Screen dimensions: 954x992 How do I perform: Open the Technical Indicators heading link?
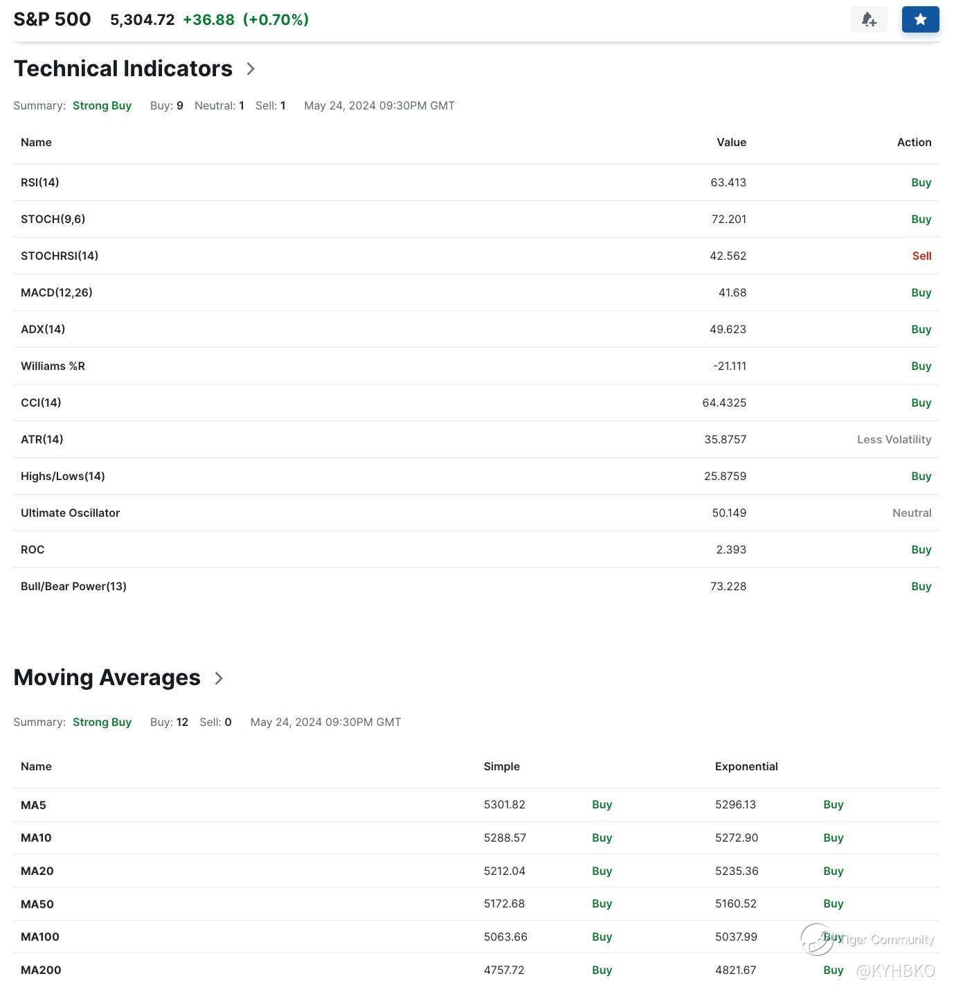(123, 69)
